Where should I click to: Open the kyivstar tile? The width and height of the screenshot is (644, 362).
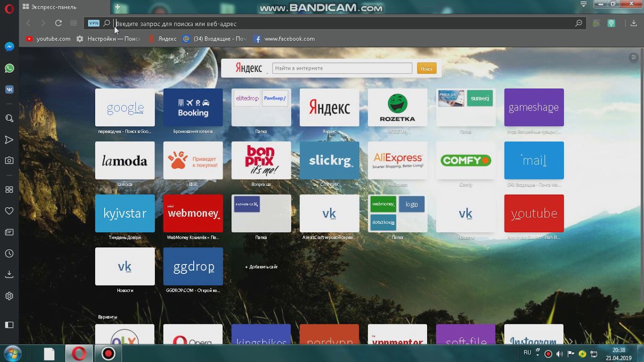[125, 213]
